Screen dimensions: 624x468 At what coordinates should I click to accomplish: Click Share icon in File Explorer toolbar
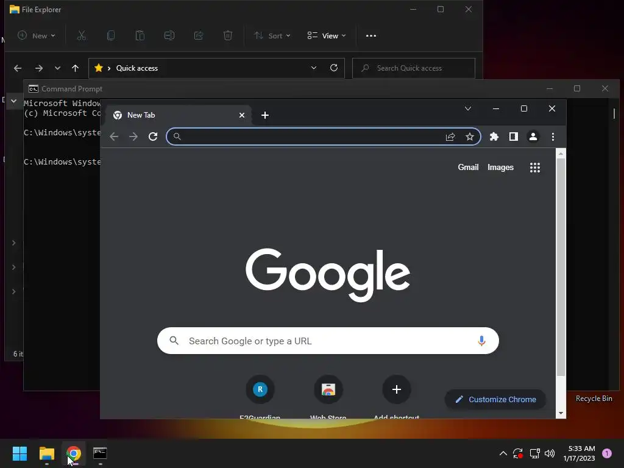tap(199, 36)
